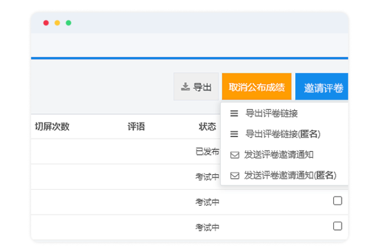
Task: Click the green window dot
Action: click(x=68, y=23)
